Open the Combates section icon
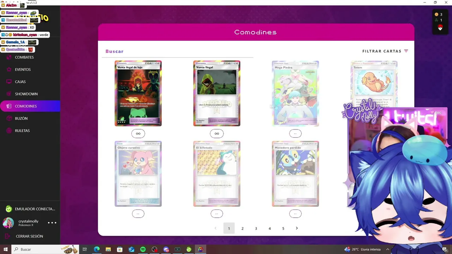The image size is (452, 254). coord(9,57)
